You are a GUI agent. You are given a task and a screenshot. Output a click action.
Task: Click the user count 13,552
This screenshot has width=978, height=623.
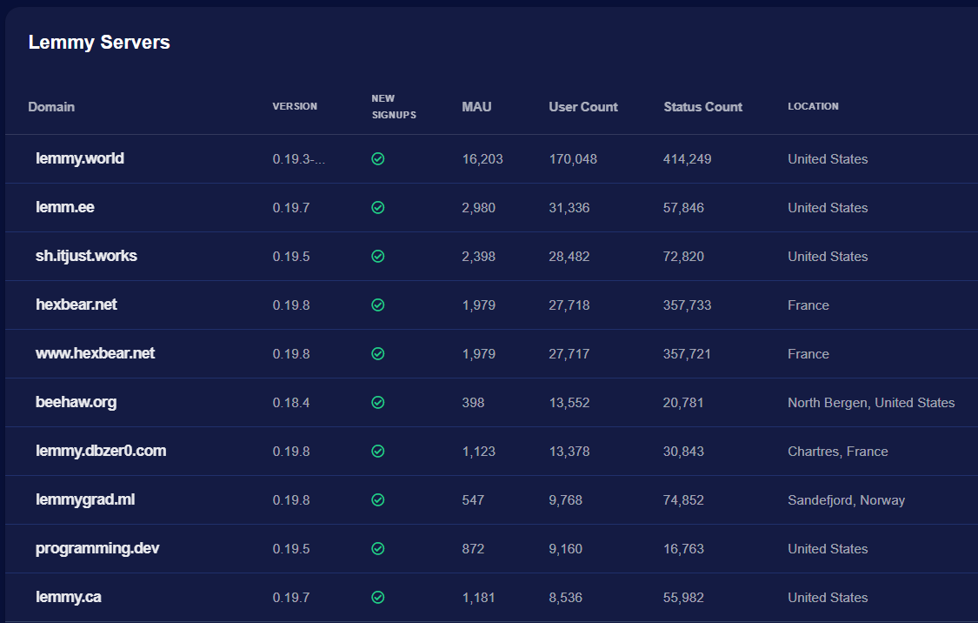[x=569, y=403]
